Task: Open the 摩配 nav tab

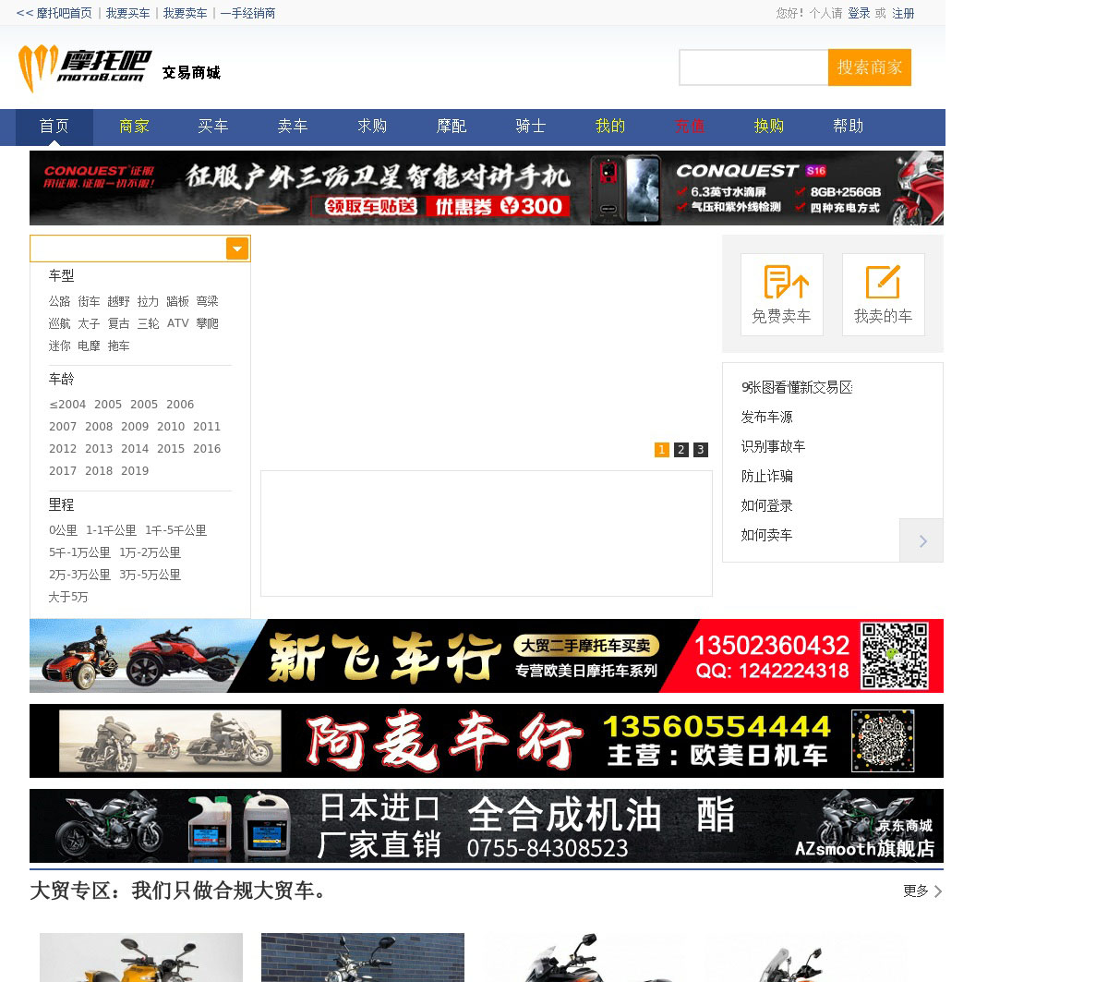Action: point(452,127)
